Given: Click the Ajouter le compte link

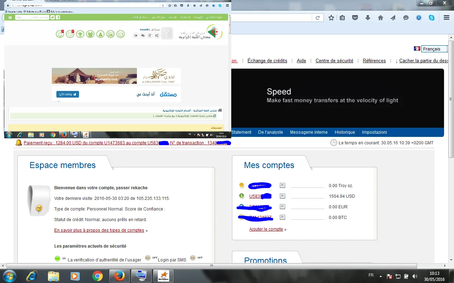Looking at the screenshot, I should point(266,229).
